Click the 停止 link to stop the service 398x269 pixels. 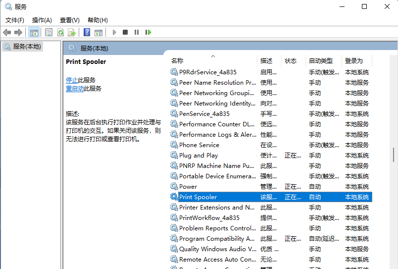(72, 80)
